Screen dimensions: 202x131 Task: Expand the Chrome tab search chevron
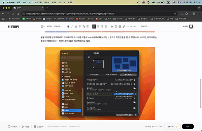[199, 8]
